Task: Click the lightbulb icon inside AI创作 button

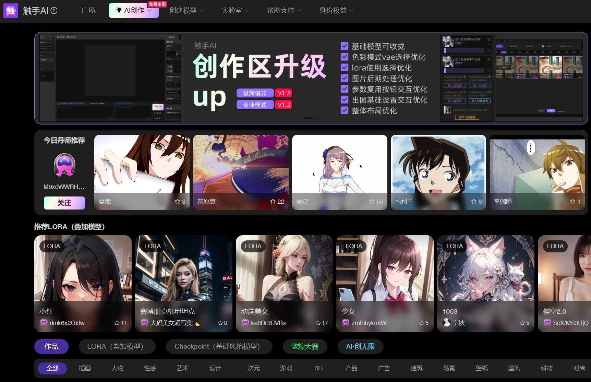Action: coord(119,10)
